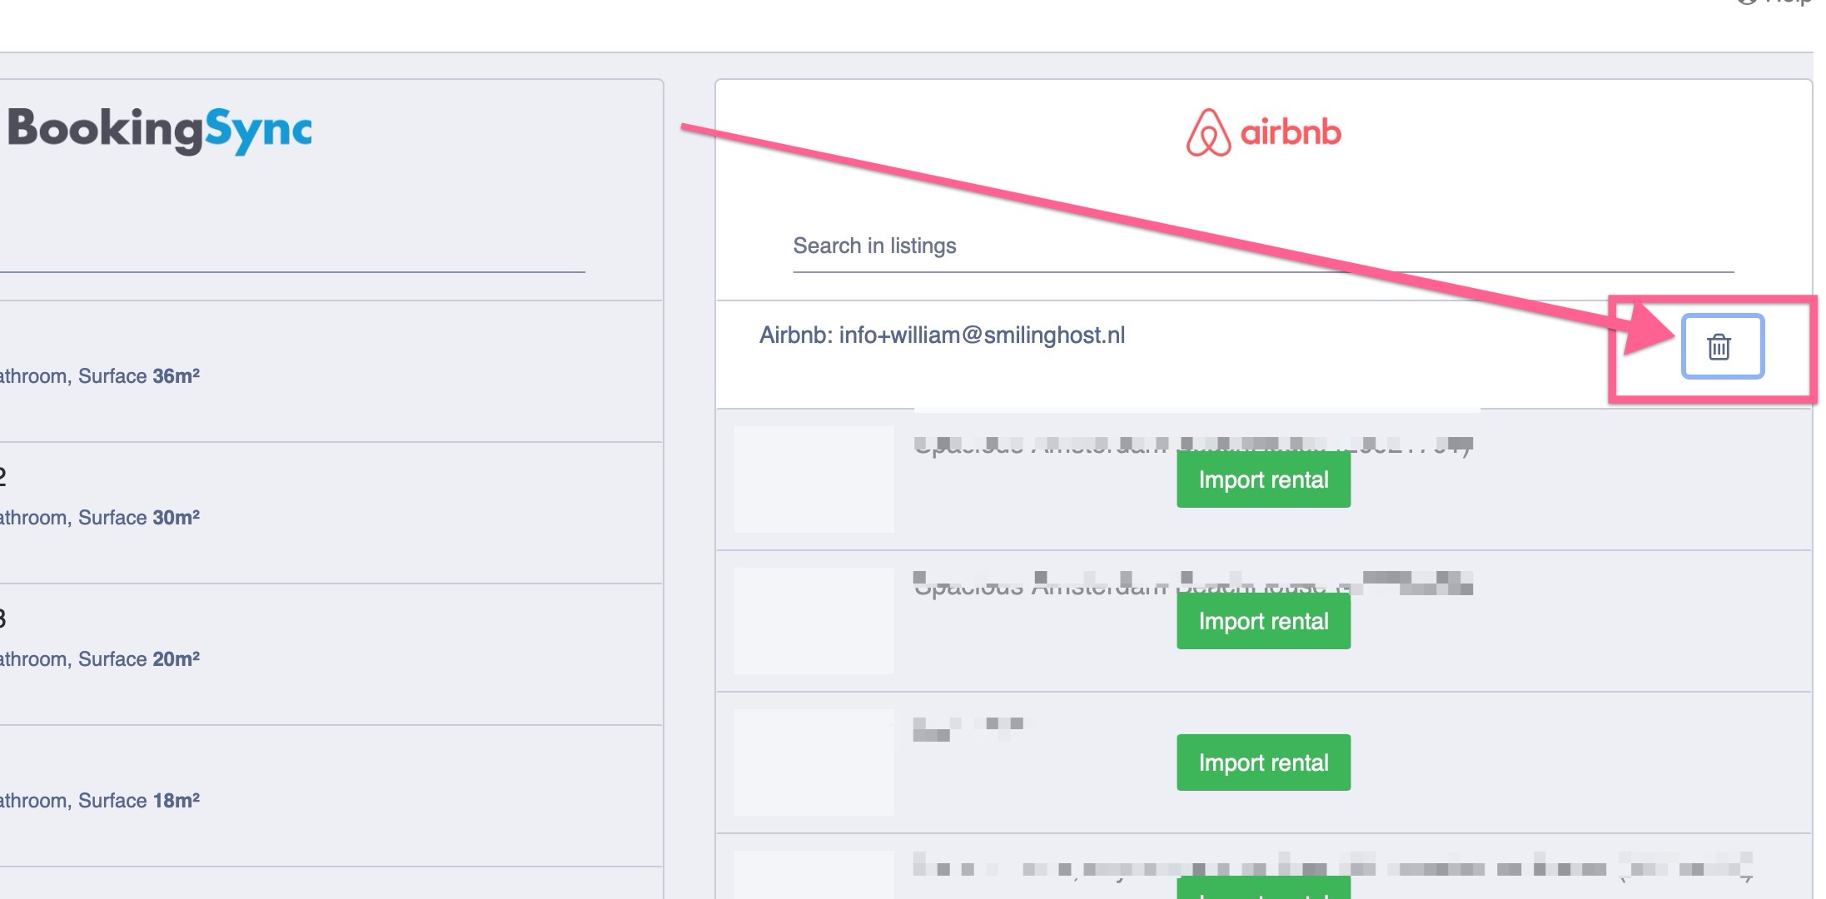Click the Airbnb account email info+william@smilinghost.nl
1826x899 pixels.
click(x=942, y=335)
